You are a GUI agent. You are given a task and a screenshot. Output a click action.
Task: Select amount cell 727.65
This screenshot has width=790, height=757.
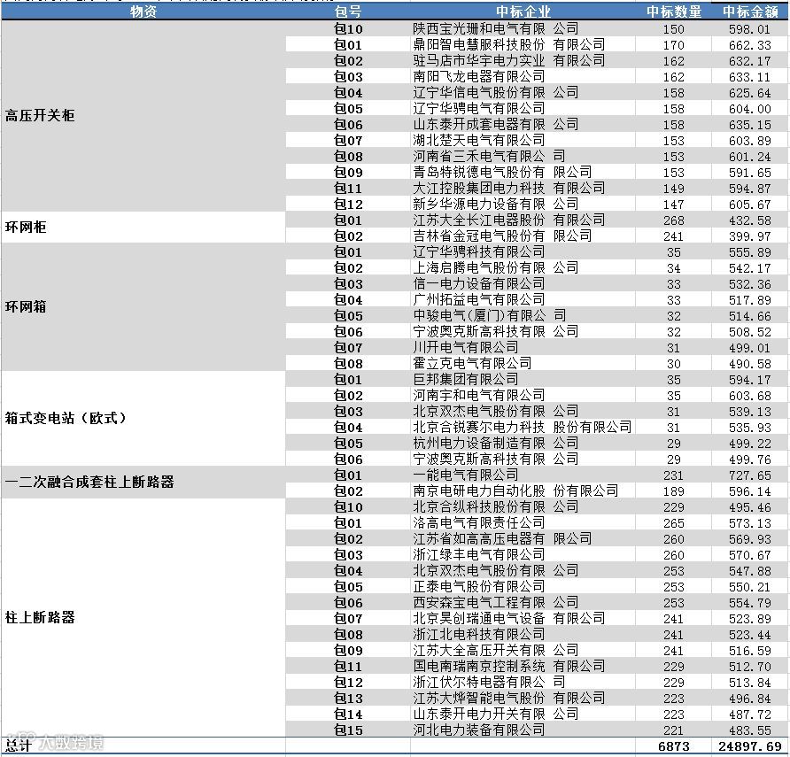click(x=749, y=476)
